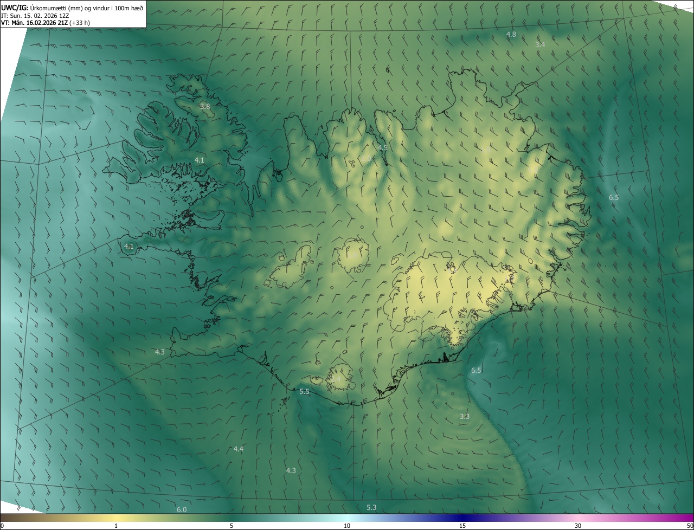Click the color scale tick label "15"
This screenshot has height=530, width=694.
point(462,526)
